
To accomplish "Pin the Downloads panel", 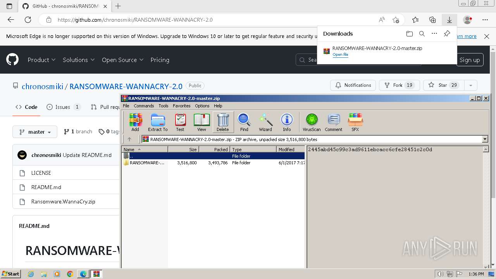I will click(x=447, y=34).
